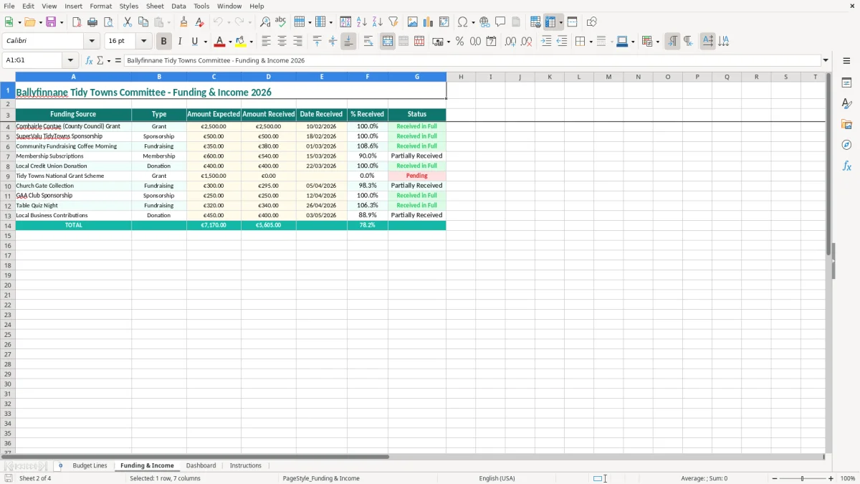Click the Function Wizard button
The image size is (860, 484).
click(90, 61)
